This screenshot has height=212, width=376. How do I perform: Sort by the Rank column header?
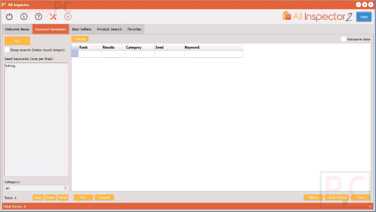90,47
